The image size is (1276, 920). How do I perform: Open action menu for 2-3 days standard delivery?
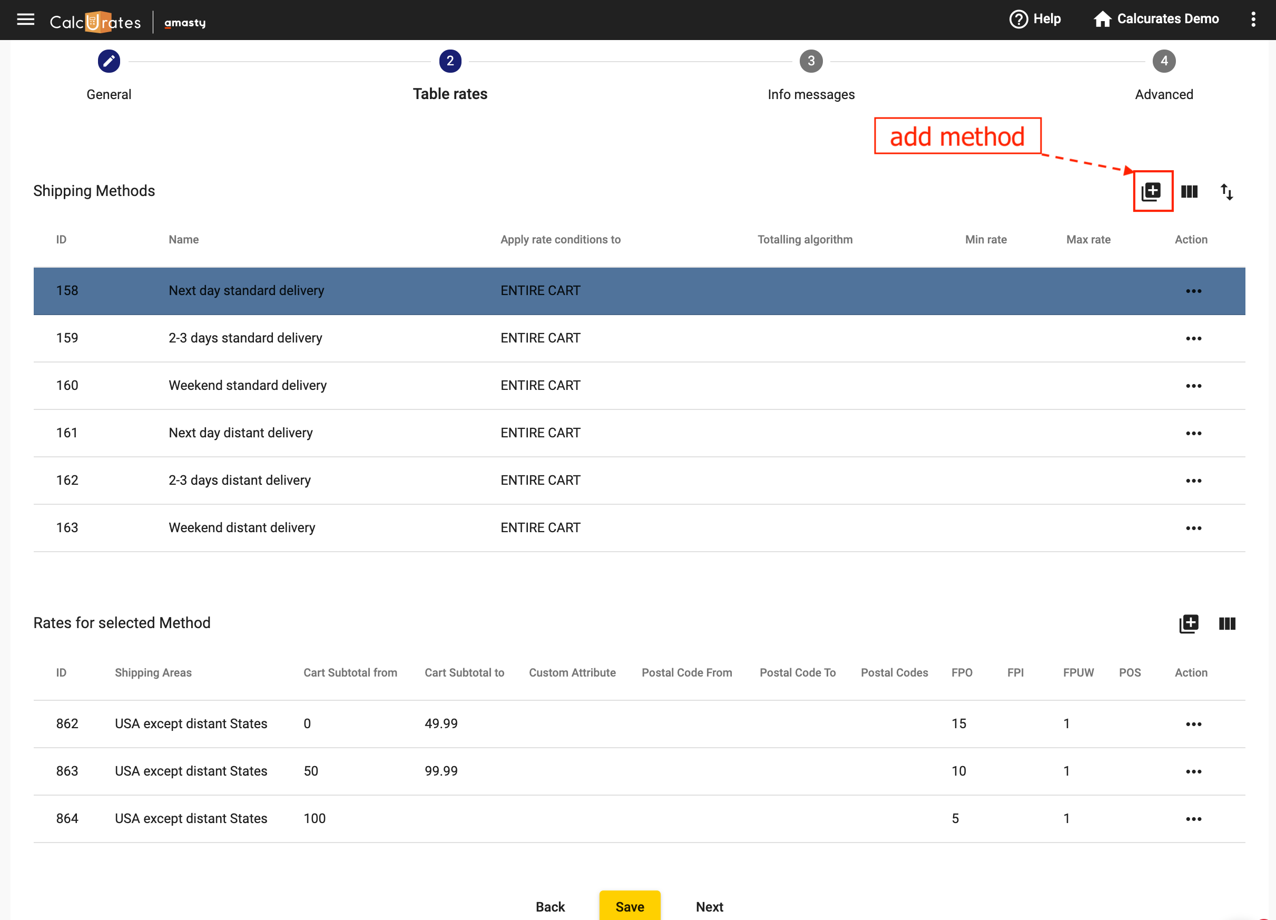(1193, 338)
